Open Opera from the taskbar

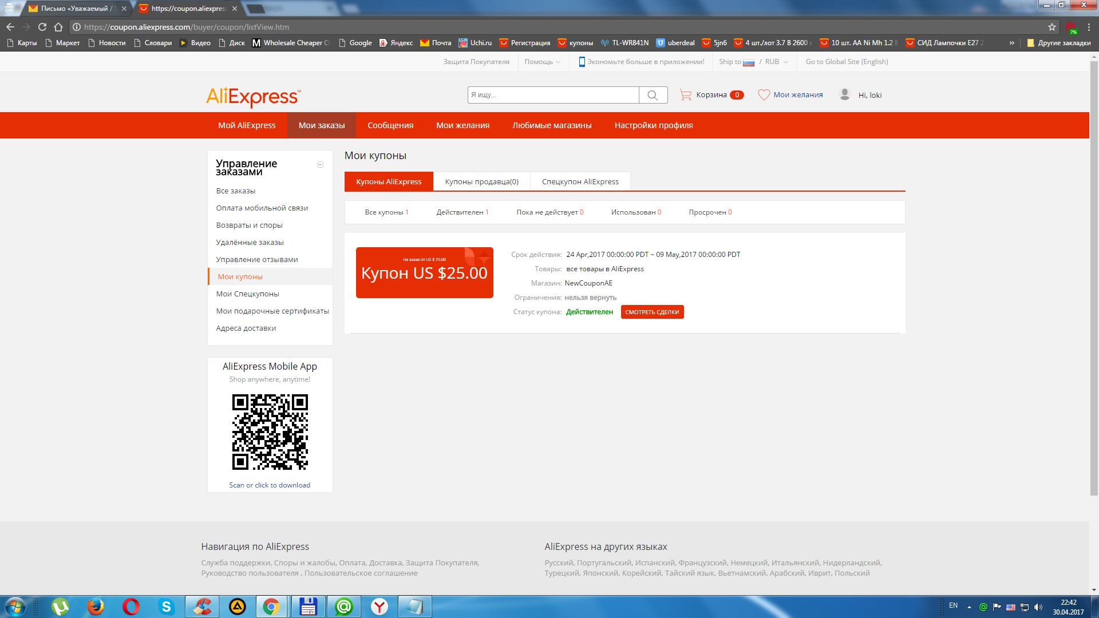pyautogui.click(x=131, y=607)
